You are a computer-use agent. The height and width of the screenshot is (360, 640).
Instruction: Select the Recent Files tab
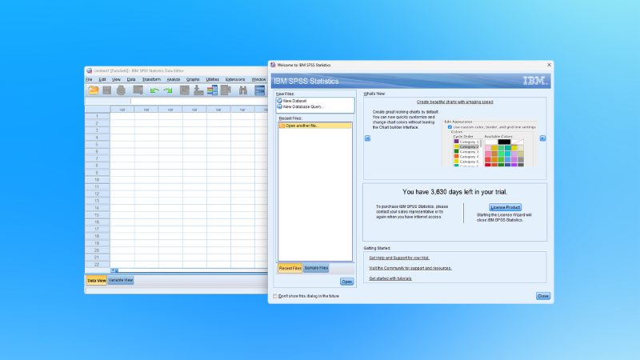point(290,268)
